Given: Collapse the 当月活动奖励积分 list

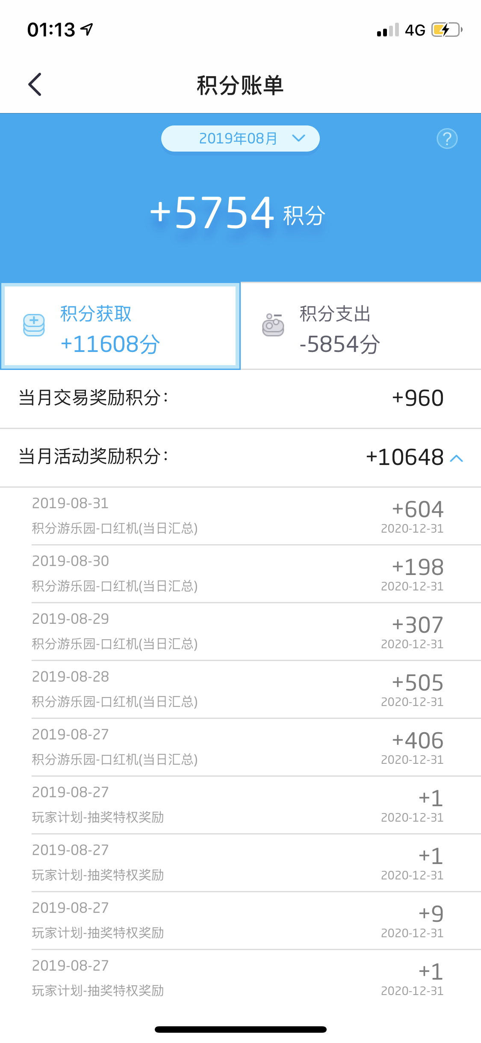Looking at the screenshot, I should pyautogui.click(x=457, y=458).
